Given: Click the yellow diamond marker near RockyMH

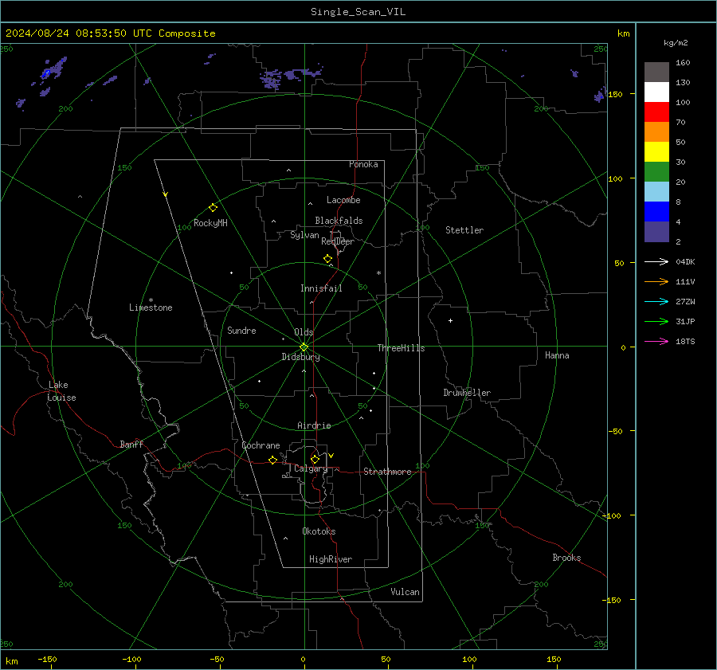Looking at the screenshot, I should pos(213,208).
